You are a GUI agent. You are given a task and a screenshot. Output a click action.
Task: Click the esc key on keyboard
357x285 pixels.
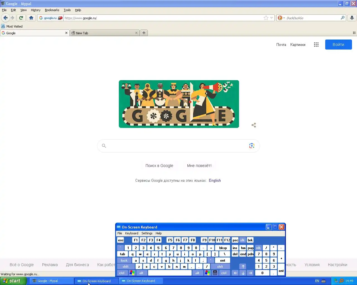tap(121, 240)
